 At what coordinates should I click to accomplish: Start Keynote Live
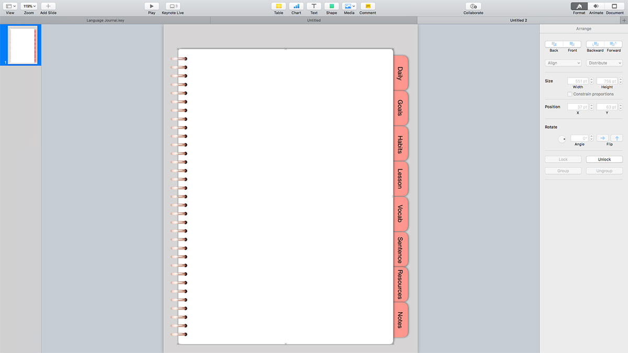(173, 6)
